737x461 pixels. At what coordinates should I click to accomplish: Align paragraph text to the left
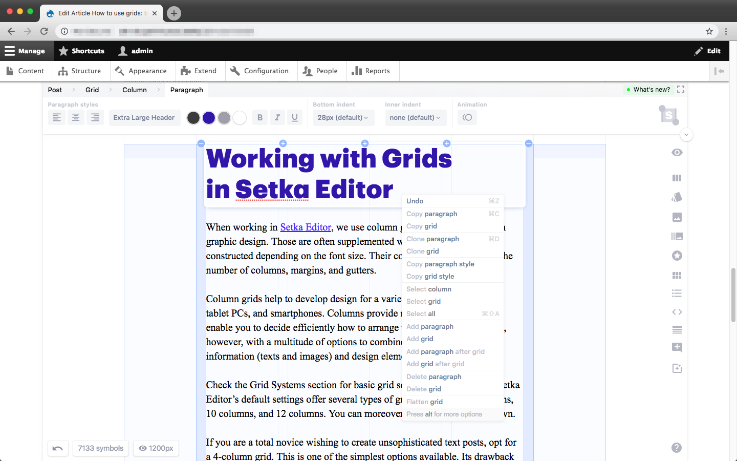tap(57, 117)
